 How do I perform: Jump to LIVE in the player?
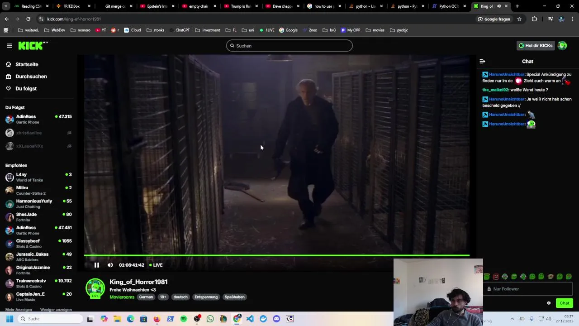tap(156, 265)
